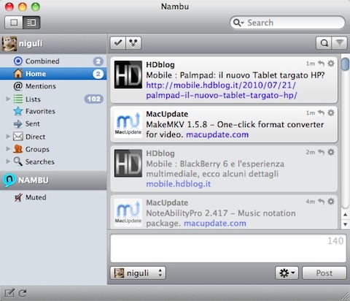Switch to single-pane view button
The width and height of the screenshot is (350, 301).
coord(14,23)
